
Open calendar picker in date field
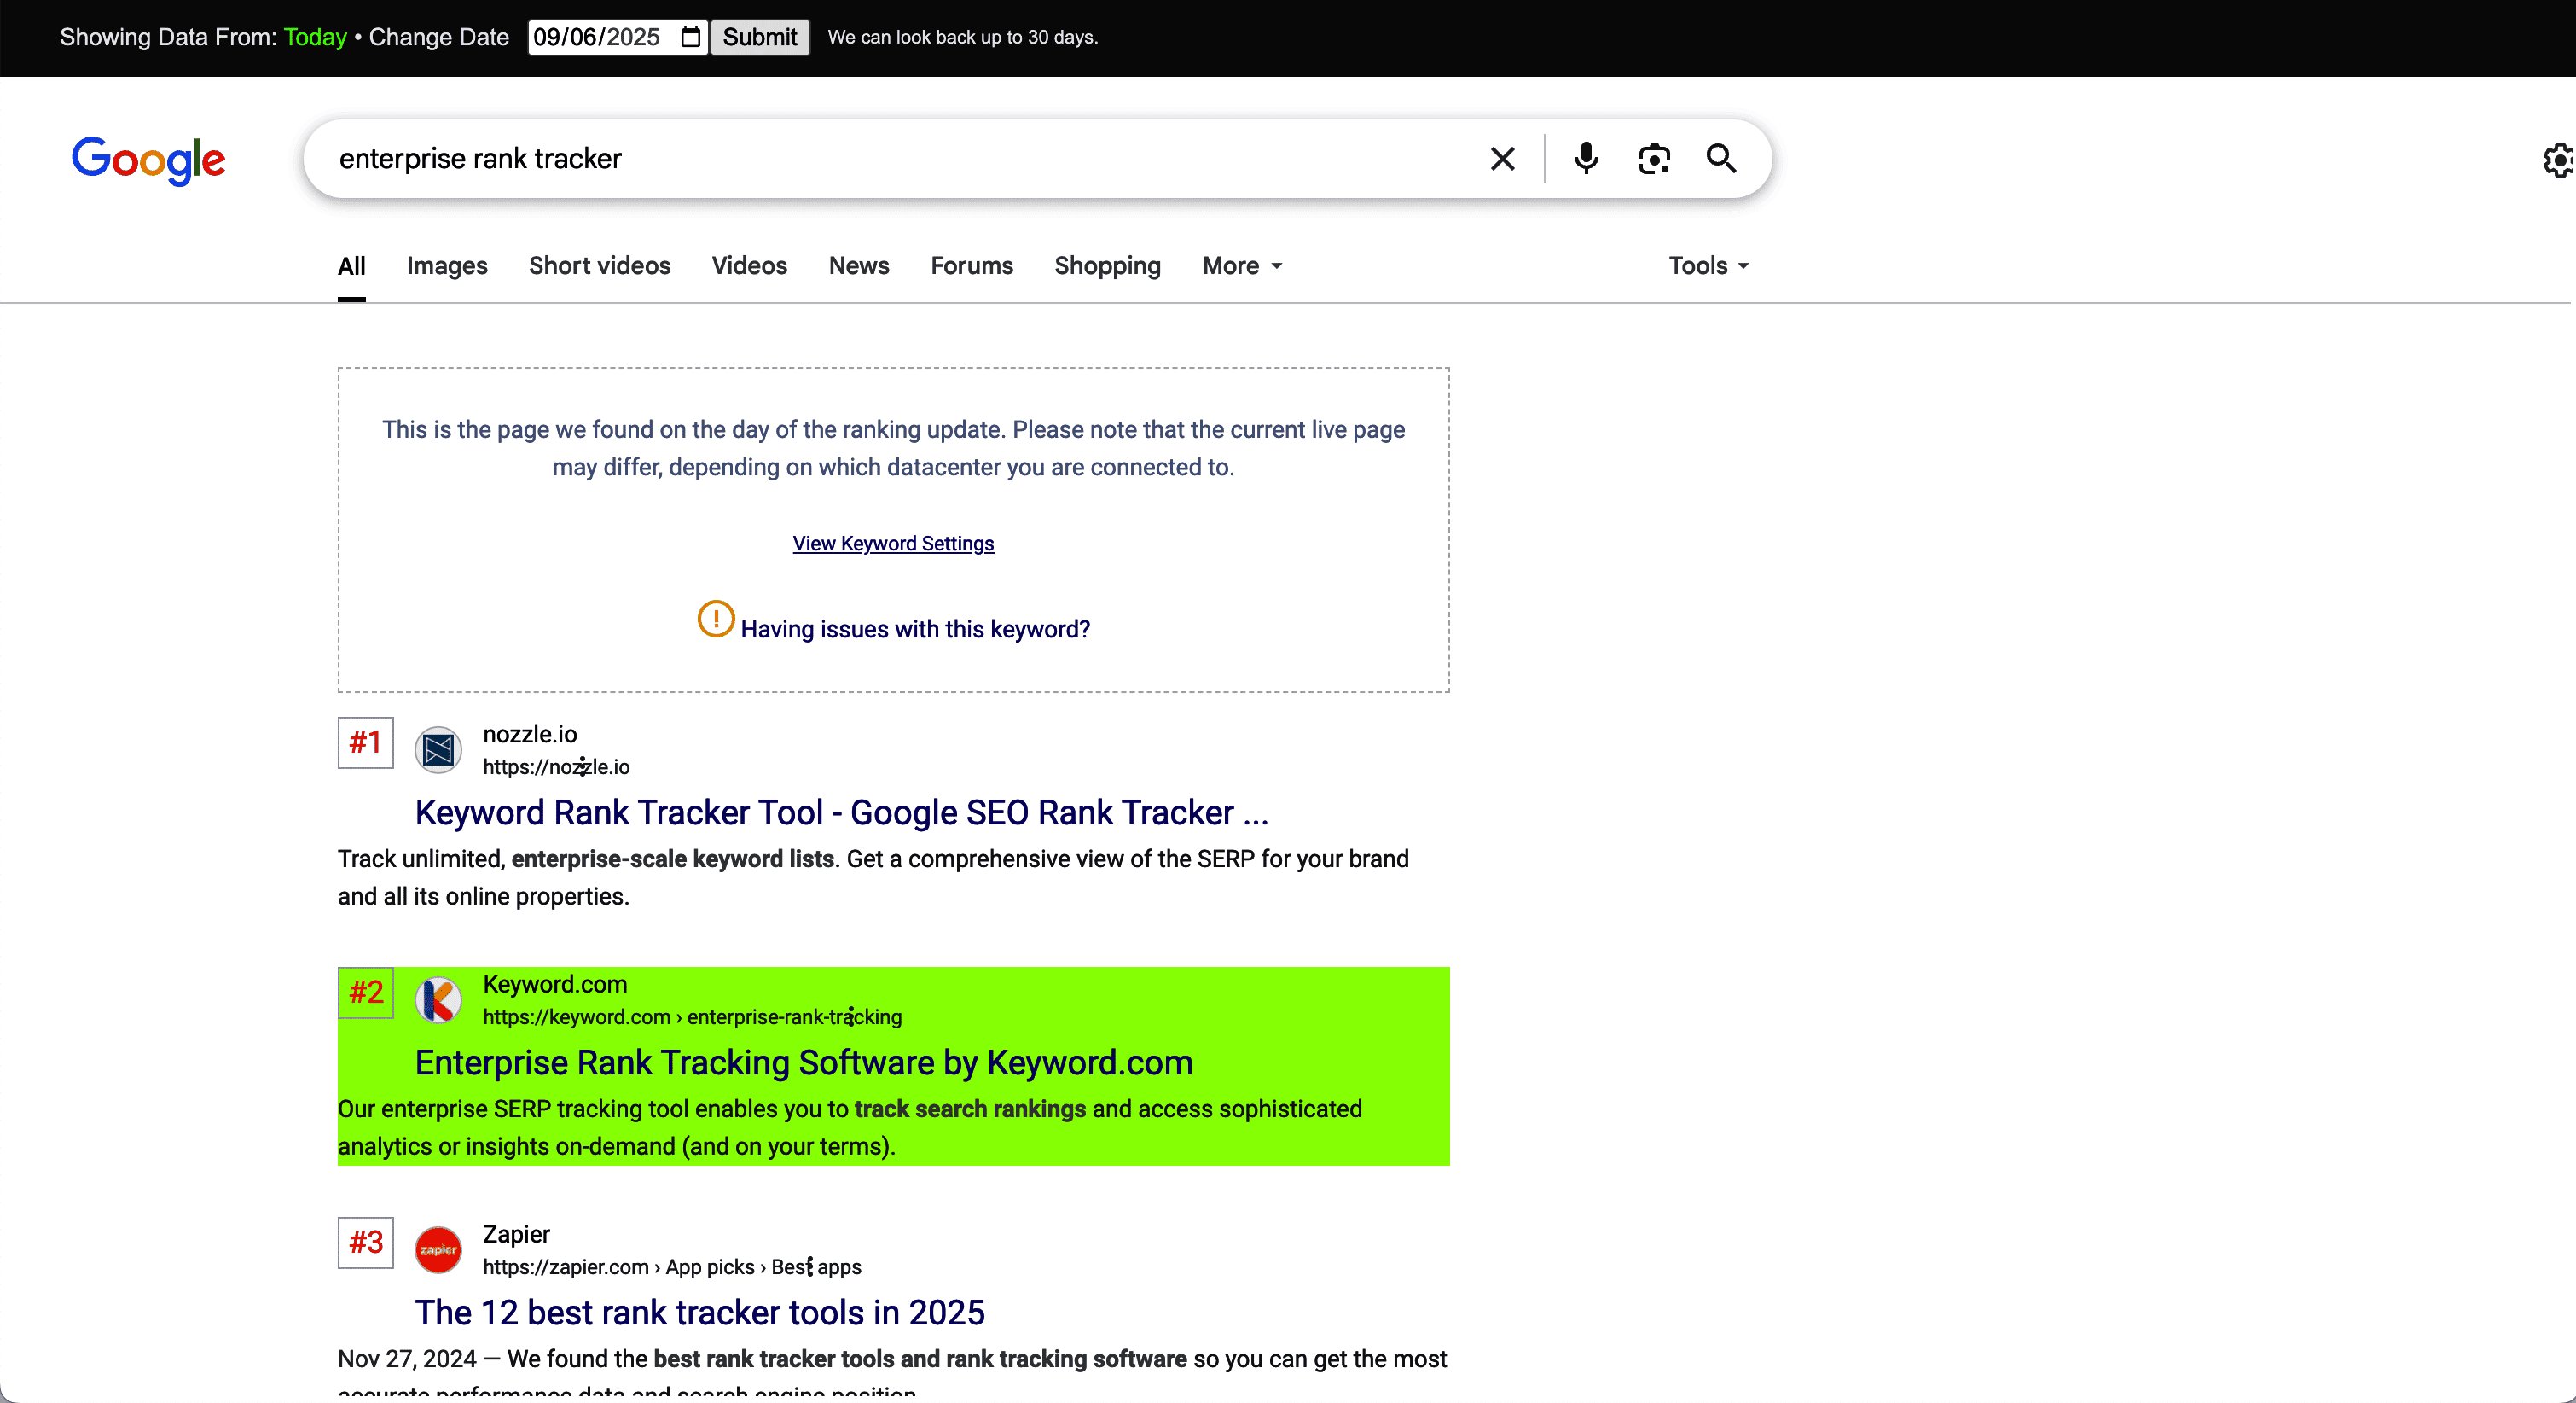tap(690, 37)
